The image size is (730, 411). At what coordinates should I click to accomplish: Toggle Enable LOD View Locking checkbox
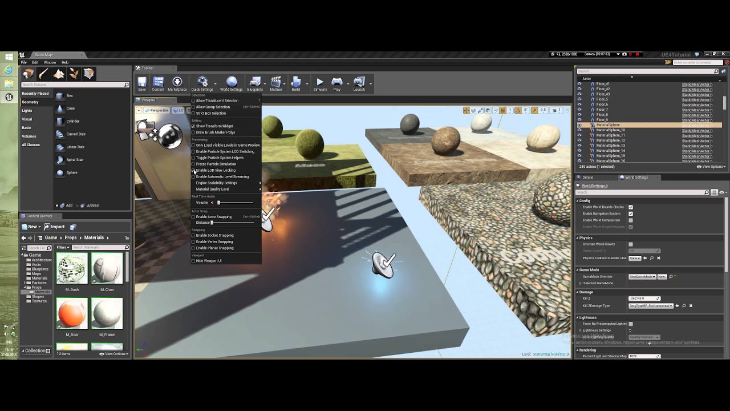[x=193, y=170]
